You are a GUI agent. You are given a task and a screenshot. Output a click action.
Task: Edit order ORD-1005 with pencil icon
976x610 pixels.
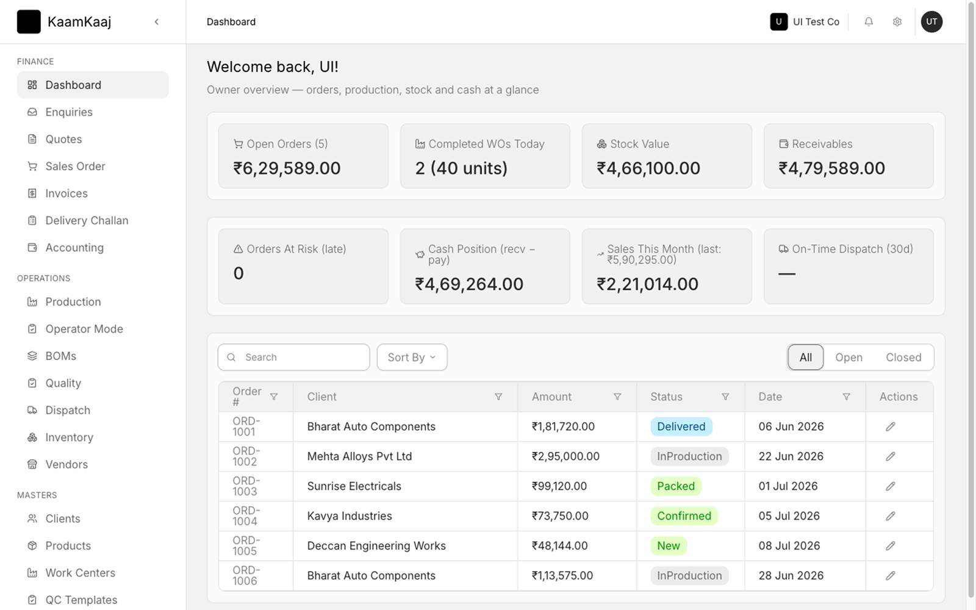point(891,546)
